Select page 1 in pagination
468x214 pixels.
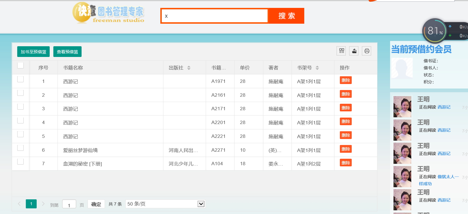(x=31, y=204)
